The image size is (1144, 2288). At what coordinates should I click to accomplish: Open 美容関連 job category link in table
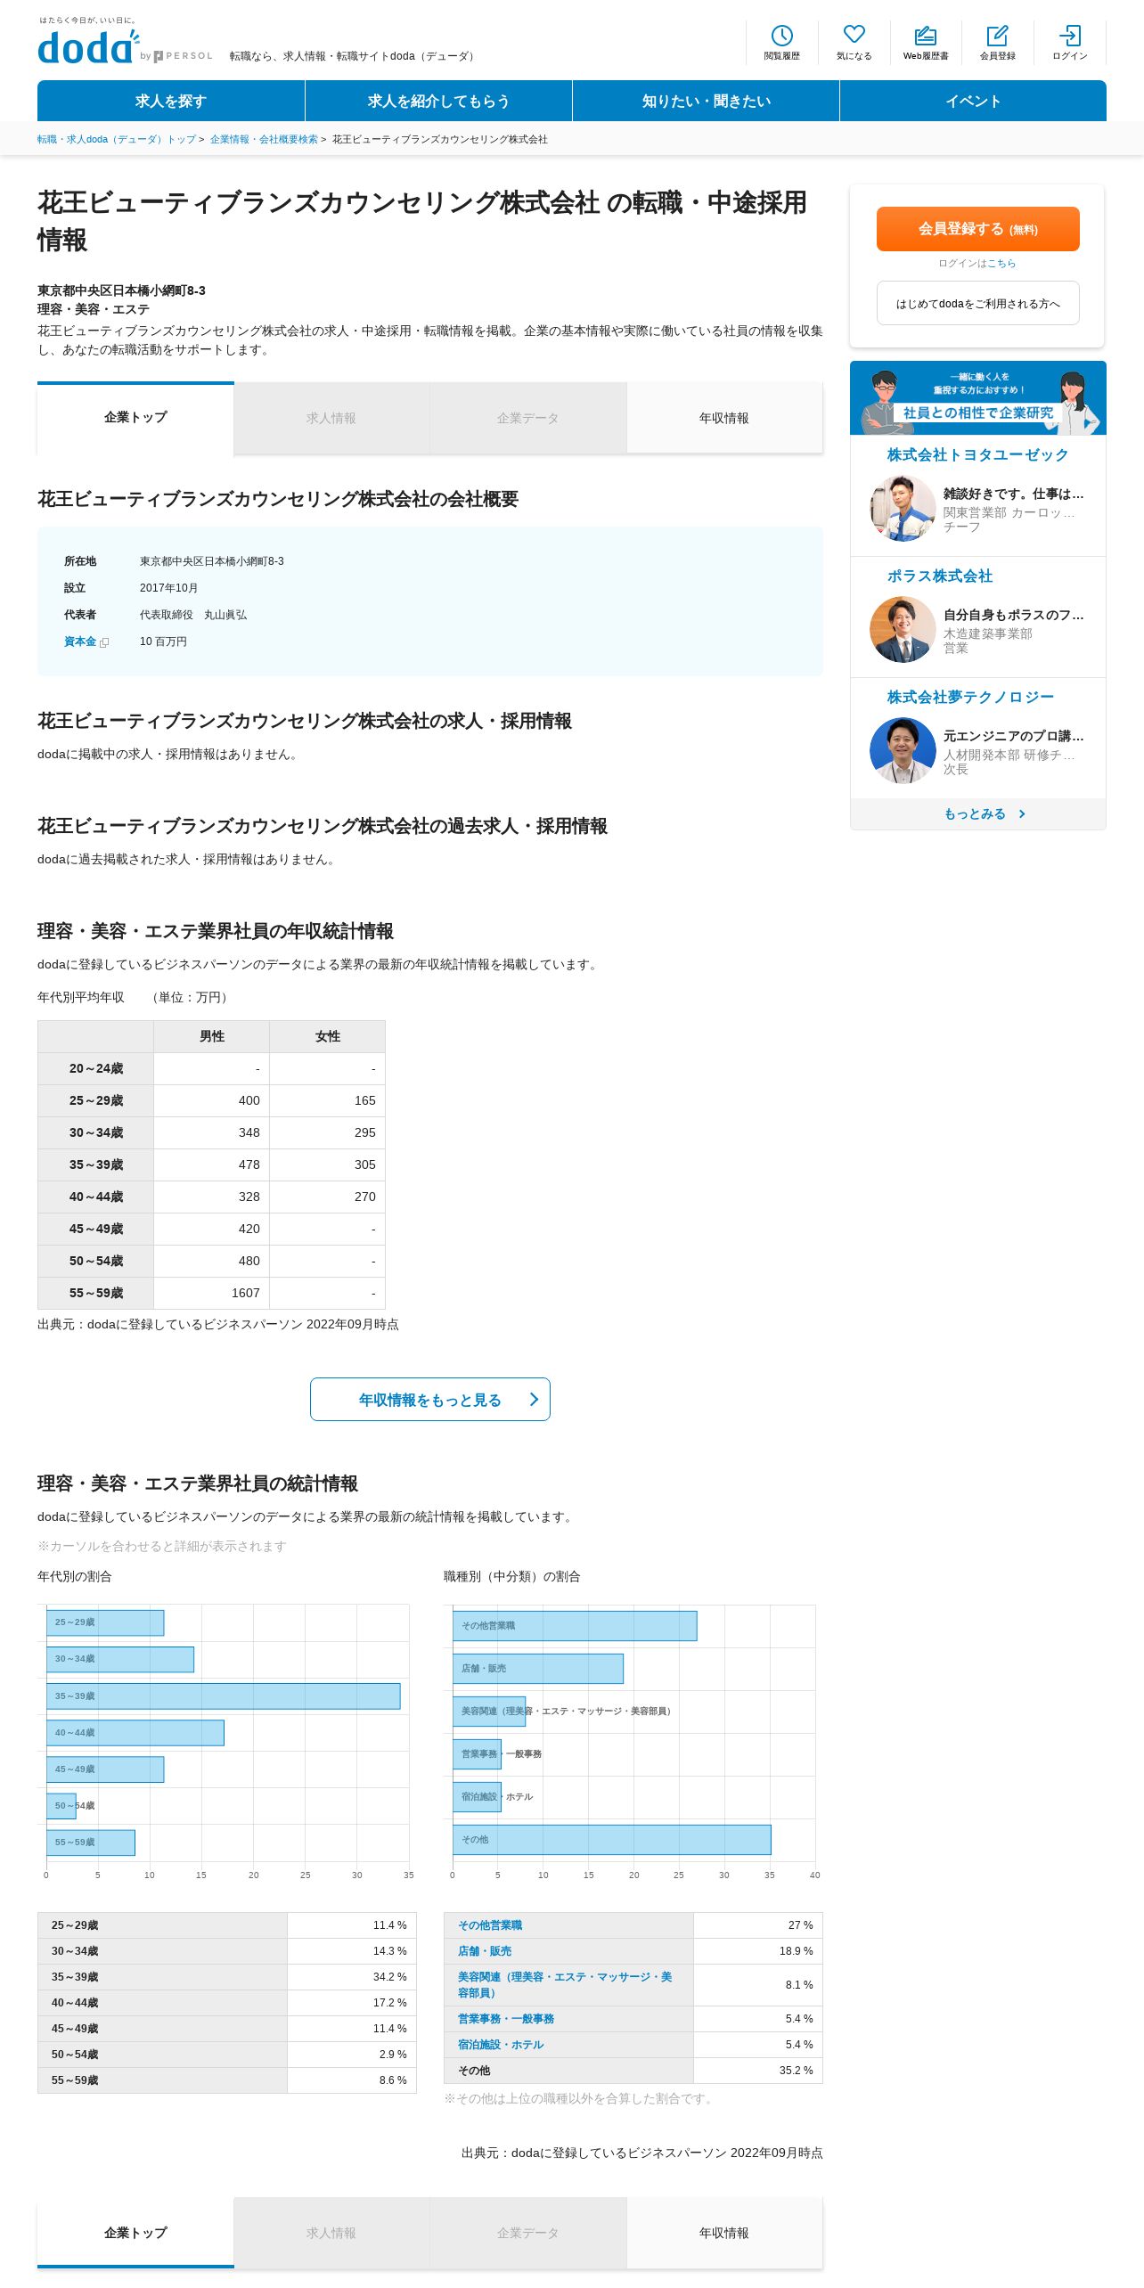tap(565, 1984)
